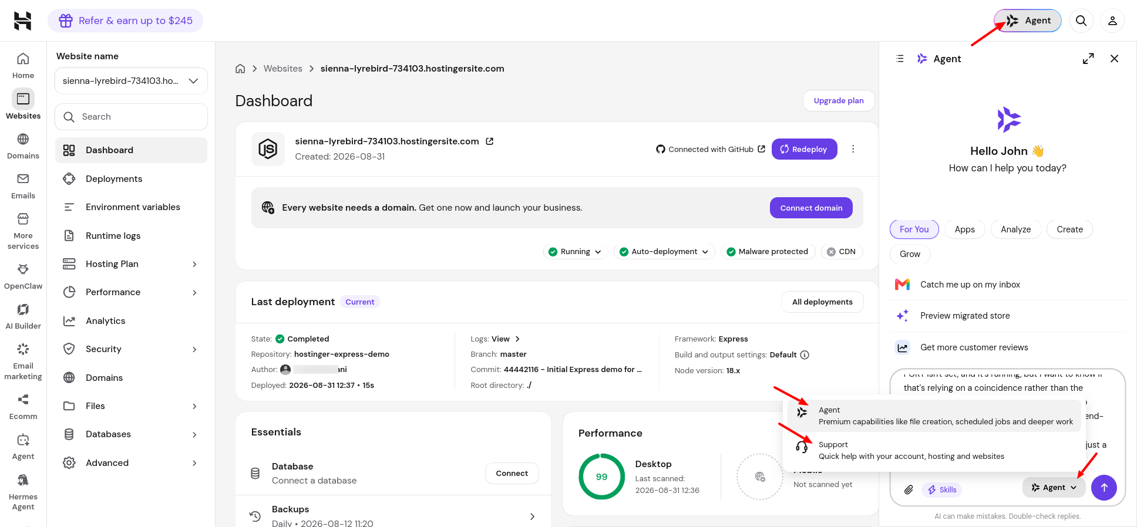Viewport: 1137px width, 527px height.
Task: Select the Create suggestion tab
Action: point(1069,229)
